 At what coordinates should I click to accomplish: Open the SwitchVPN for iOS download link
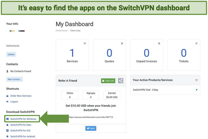(20, 131)
